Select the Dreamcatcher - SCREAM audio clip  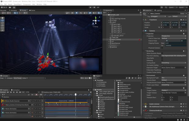tap(66, 101)
